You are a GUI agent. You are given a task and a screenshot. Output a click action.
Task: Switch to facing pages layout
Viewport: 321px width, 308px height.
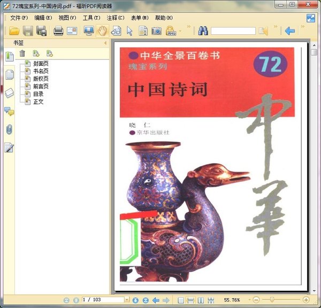(201, 300)
